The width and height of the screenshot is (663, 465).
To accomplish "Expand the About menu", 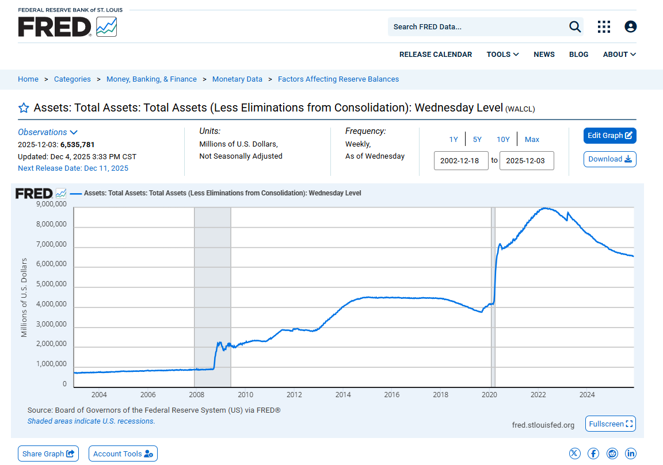I will (x=619, y=55).
